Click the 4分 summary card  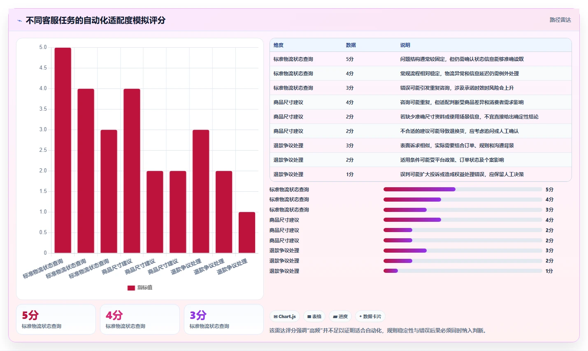coord(140,319)
